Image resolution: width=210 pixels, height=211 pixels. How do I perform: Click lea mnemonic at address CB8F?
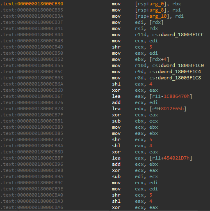pos(116,158)
